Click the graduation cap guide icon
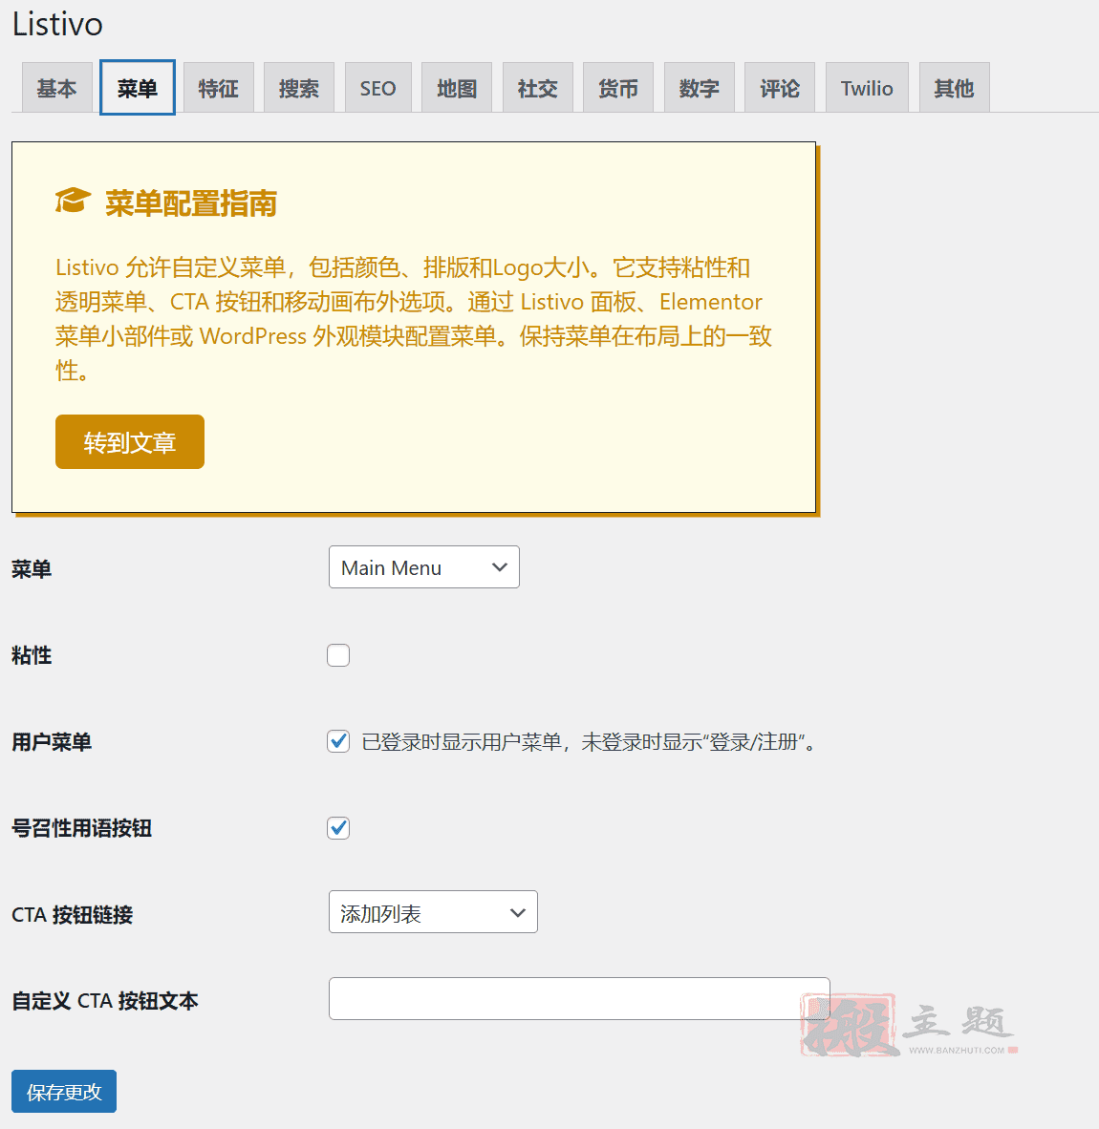 pyautogui.click(x=73, y=201)
